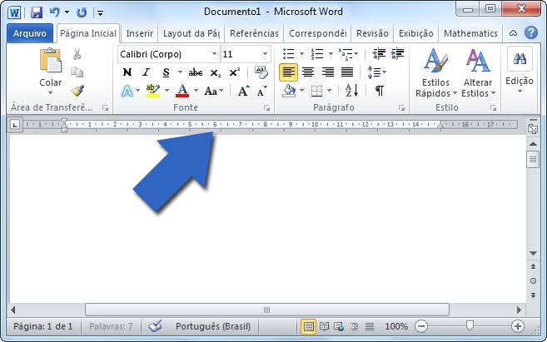Switch to the Inserir tab
Image resolution: width=547 pixels, height=342 pixels.
[x=140, y=33]
